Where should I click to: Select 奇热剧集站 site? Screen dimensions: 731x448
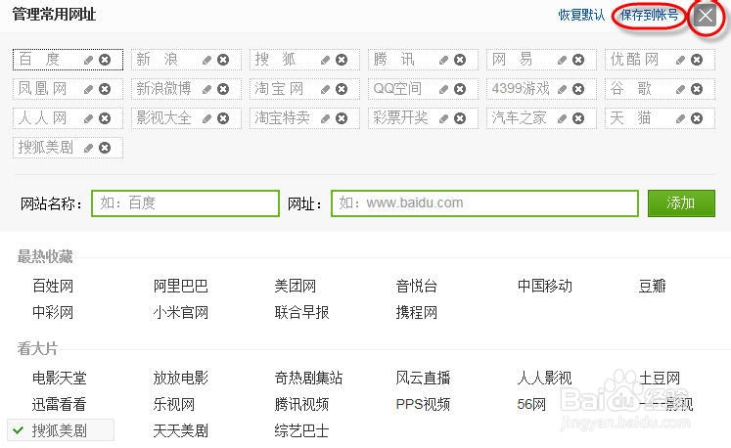pos(308,378)
